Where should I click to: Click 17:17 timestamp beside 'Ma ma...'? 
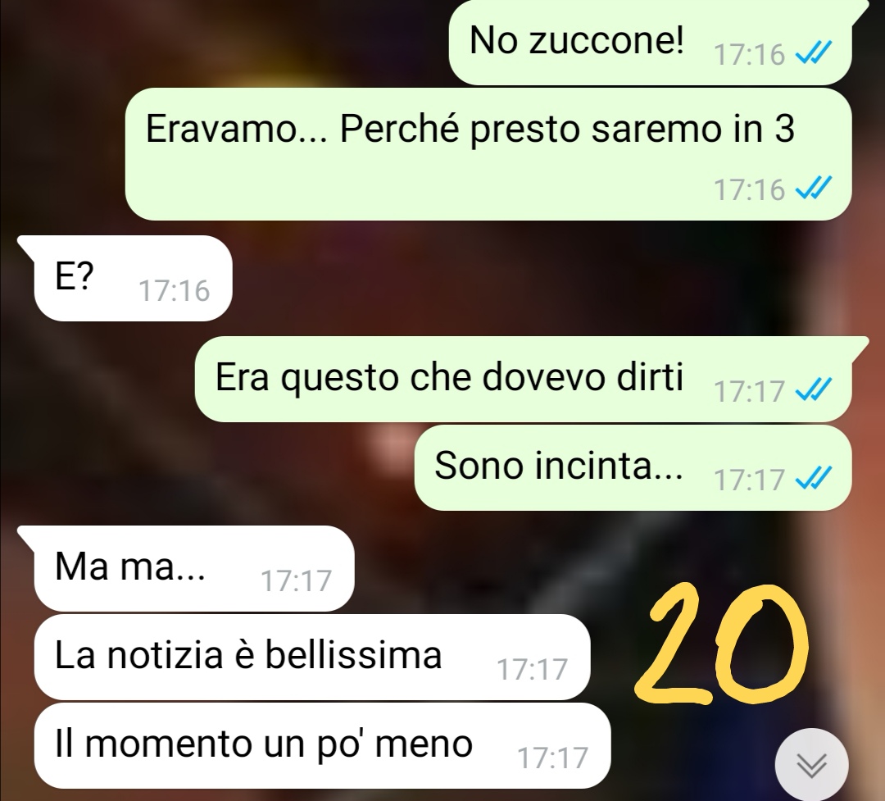[x=296, y=580]
